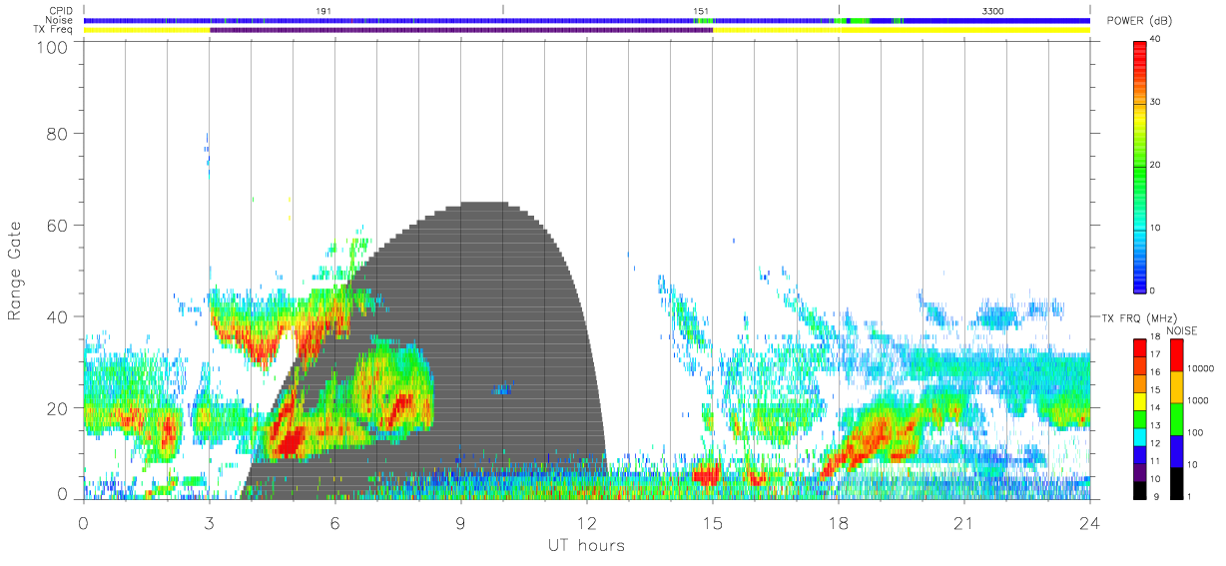The width and height of the screenshot is (1226, 566).
Task: Click the POWER (dB) color bar
Action: 1139,166
